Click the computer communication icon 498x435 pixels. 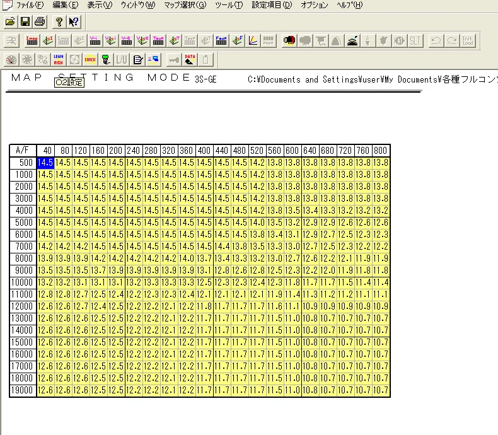click(x=153, y=60)
